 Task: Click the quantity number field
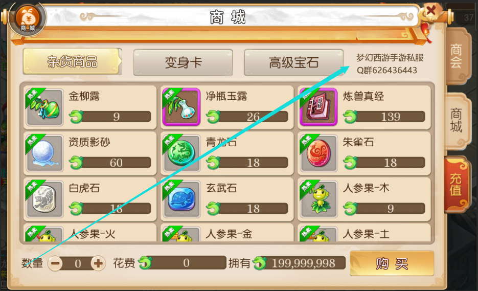tap(77, 263)
